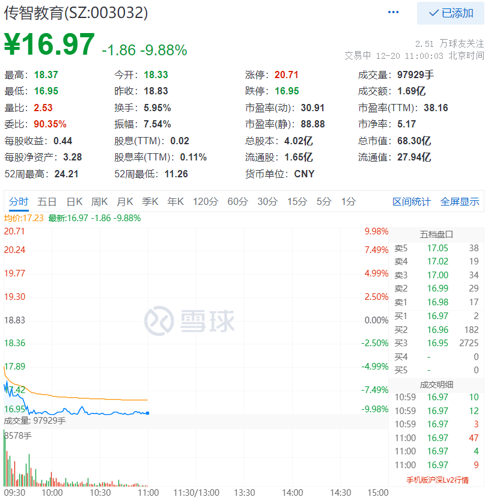Open 区间统计 range statistics
The image size is (497, 500).
coord(412,202)
